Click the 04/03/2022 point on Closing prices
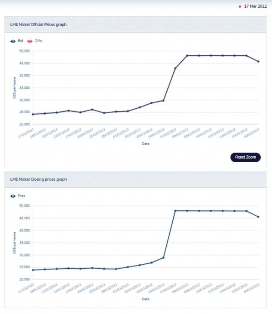The image size is (272, 314). point(163,258)
